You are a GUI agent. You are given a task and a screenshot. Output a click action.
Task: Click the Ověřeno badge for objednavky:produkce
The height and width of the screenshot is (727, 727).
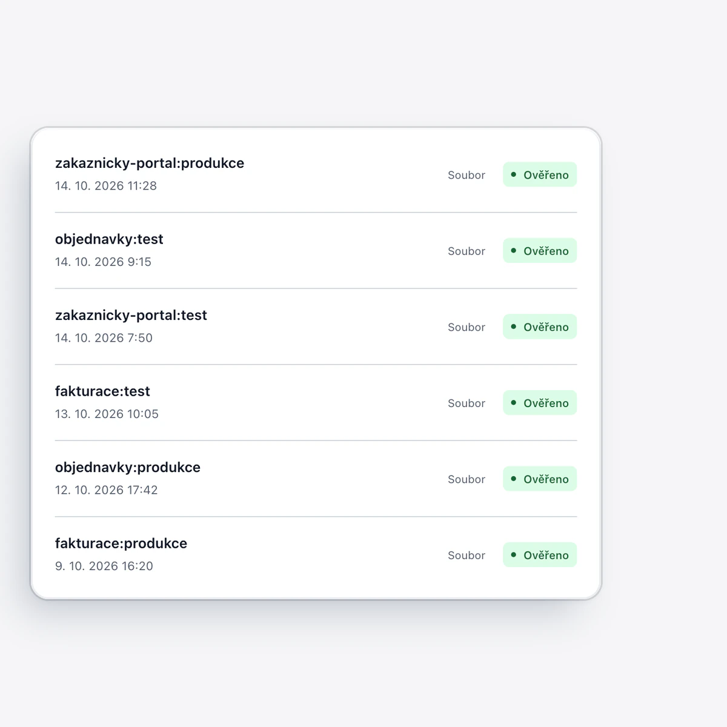[x=540, y=479]
